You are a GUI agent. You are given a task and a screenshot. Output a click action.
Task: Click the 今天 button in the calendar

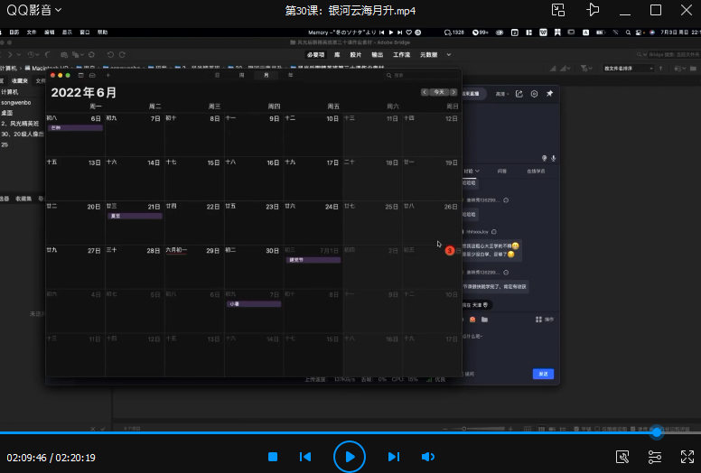[439, 92]
